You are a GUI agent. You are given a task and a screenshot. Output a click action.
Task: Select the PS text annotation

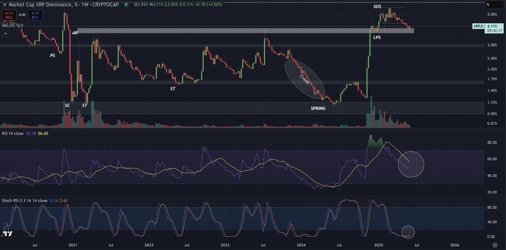pyautogui.click(x=53, y=55)
